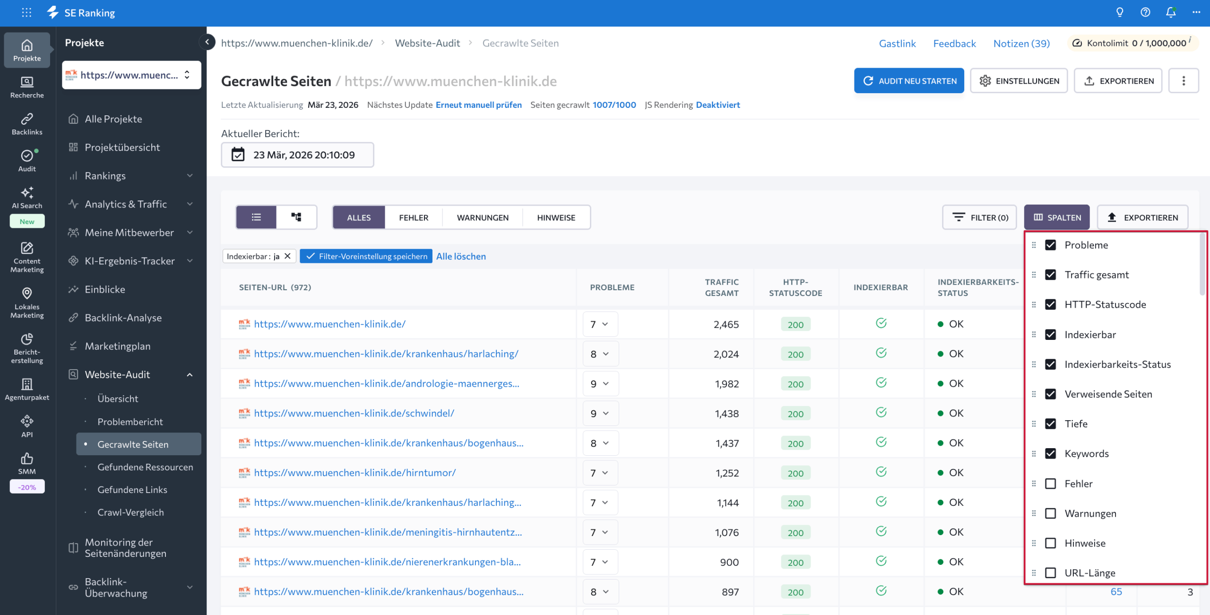Open the apps grid icon
1210x615 pixels.
(26, 13)
